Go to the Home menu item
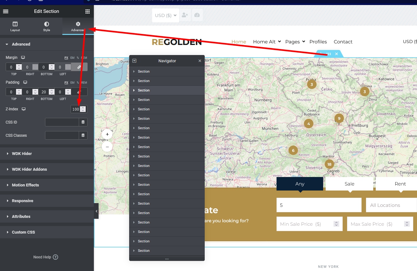Viewport: 417px width, 271px height. point(239,42)
